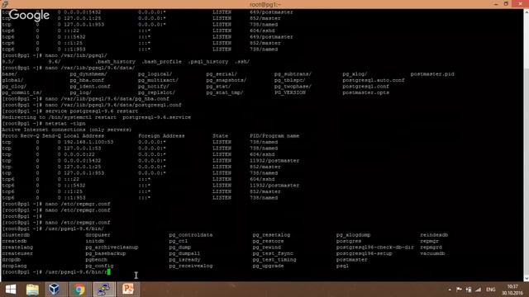Viewport: 529px width, 297px height.
Task: Click the signal strength tray icon
Action: point(478,290)
